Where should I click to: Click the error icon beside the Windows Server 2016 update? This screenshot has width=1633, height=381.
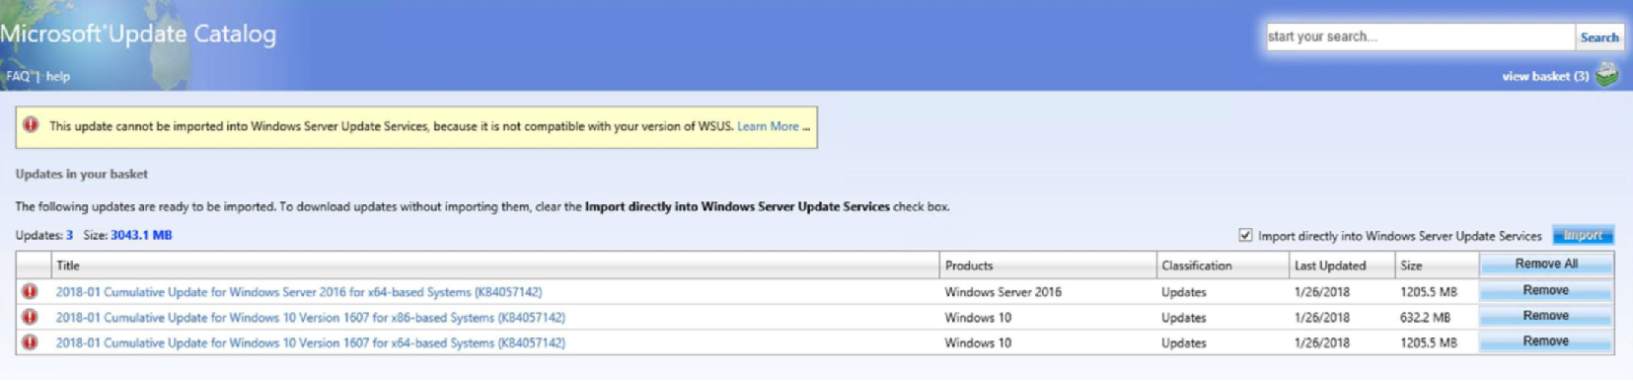(31, 291)
